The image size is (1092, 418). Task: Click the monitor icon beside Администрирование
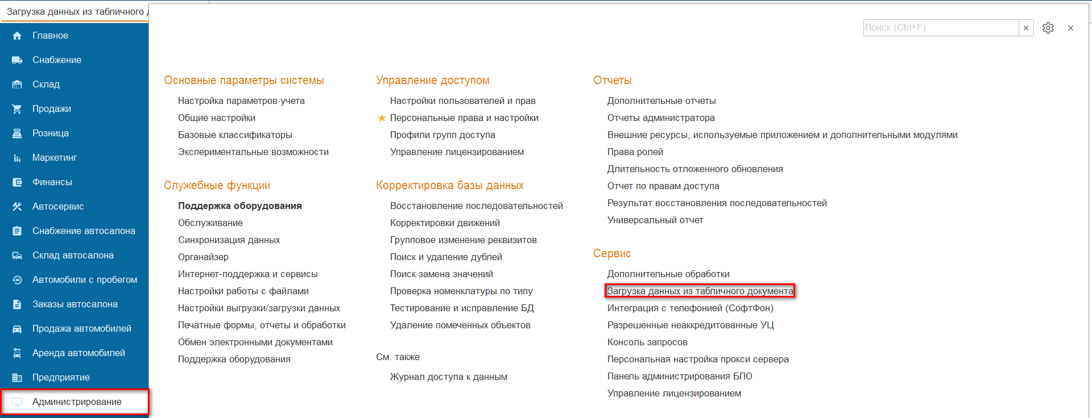pos(17,402)
